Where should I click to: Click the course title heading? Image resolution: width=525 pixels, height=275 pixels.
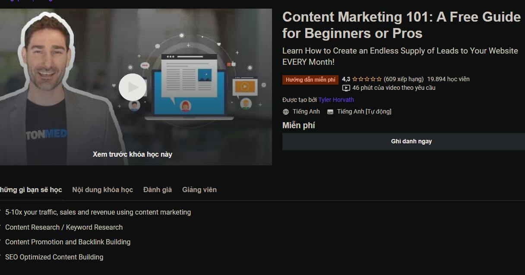pos(401,24)
